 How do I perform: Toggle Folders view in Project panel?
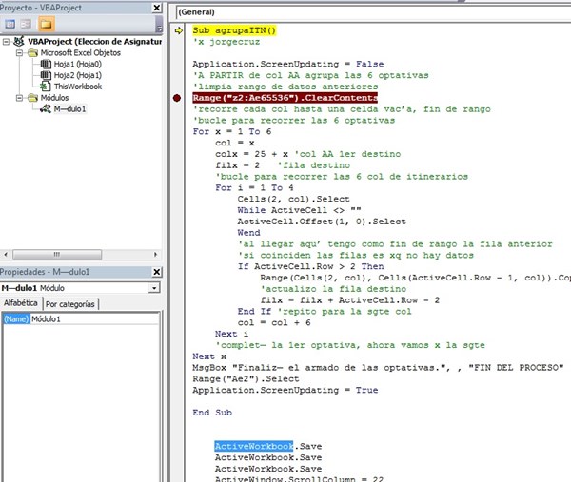(46, 24)
